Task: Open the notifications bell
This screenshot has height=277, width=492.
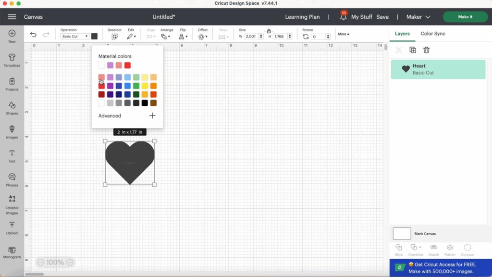Action: (343, 17)
